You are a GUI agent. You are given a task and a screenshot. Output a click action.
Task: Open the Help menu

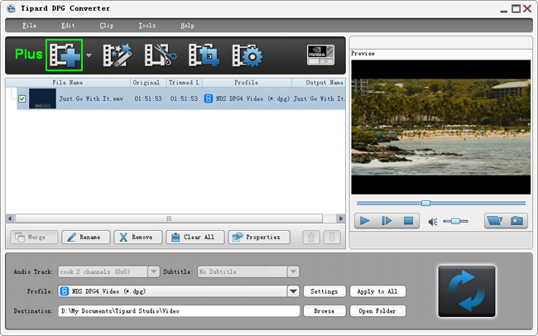(x=187, y=26)
